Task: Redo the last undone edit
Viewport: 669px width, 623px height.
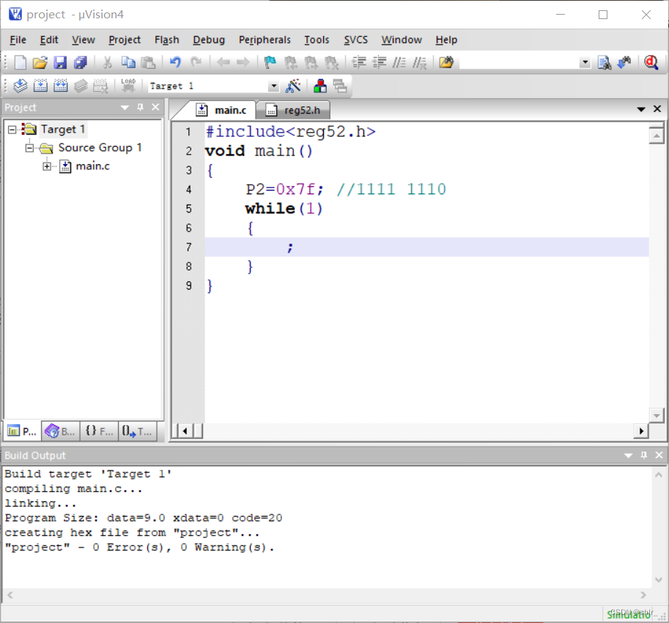Action: point(196,62)
